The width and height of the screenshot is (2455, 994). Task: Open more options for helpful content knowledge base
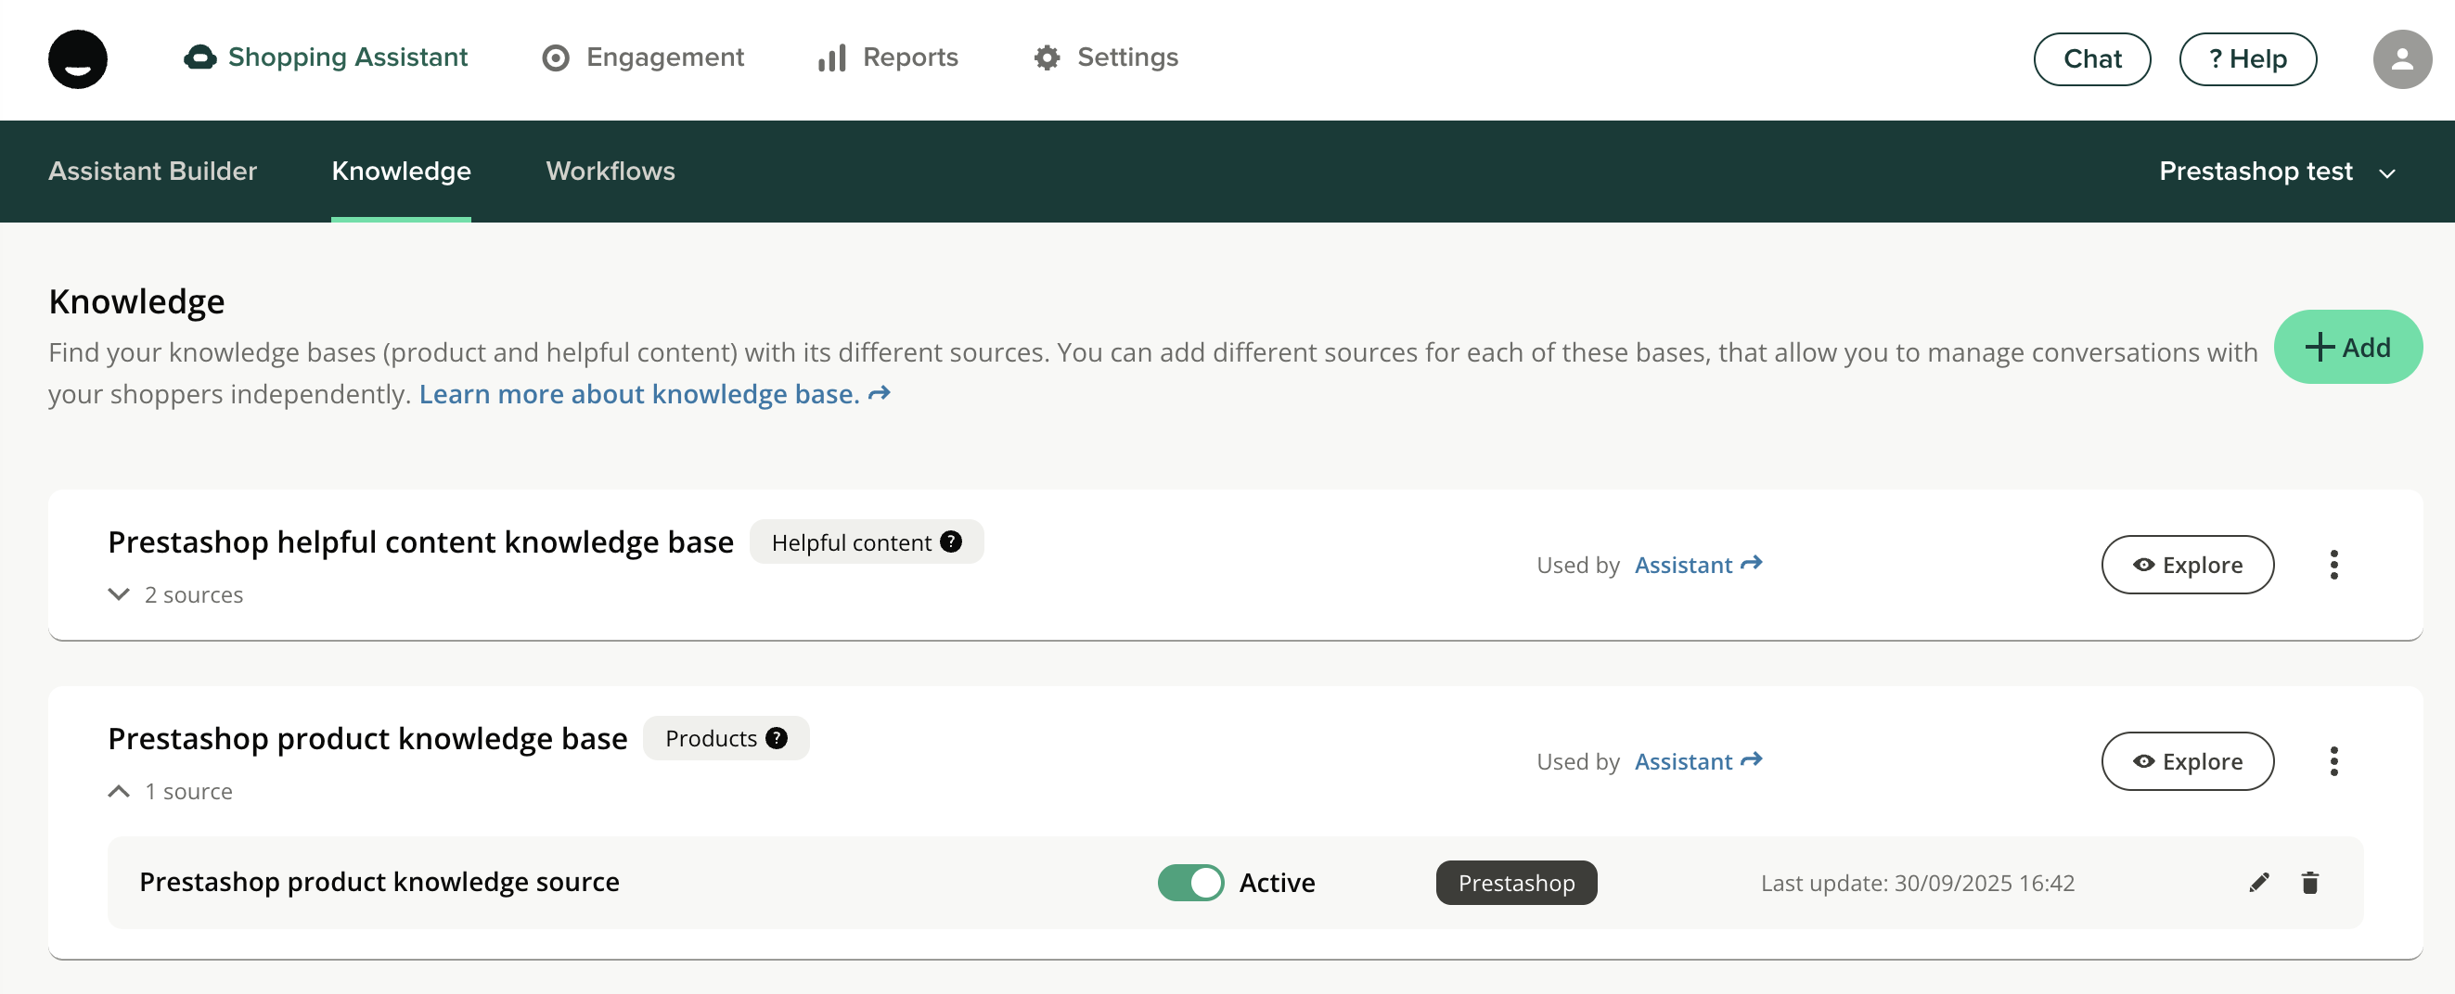pos(2333,565)
